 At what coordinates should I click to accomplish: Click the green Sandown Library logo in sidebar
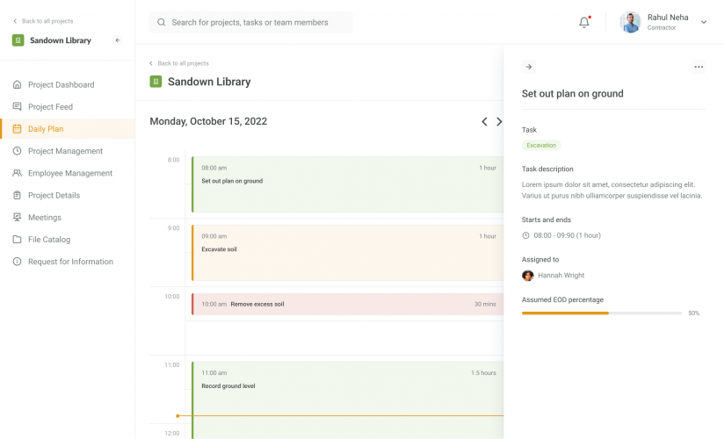click(x=18, y=40)
